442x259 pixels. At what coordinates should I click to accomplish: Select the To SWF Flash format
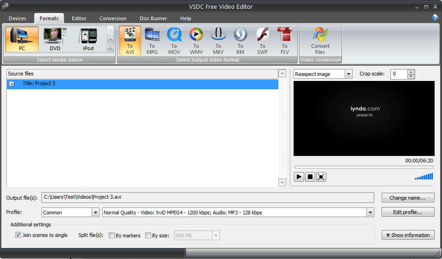[262, 40]
